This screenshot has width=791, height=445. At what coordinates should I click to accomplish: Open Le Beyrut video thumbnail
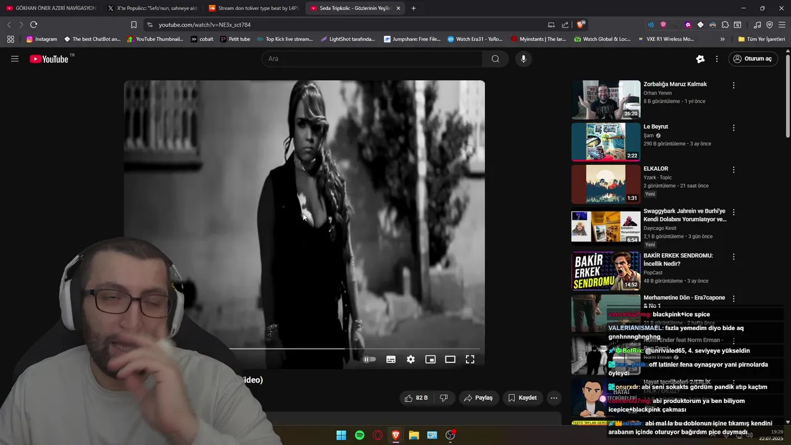pos(606,142)
